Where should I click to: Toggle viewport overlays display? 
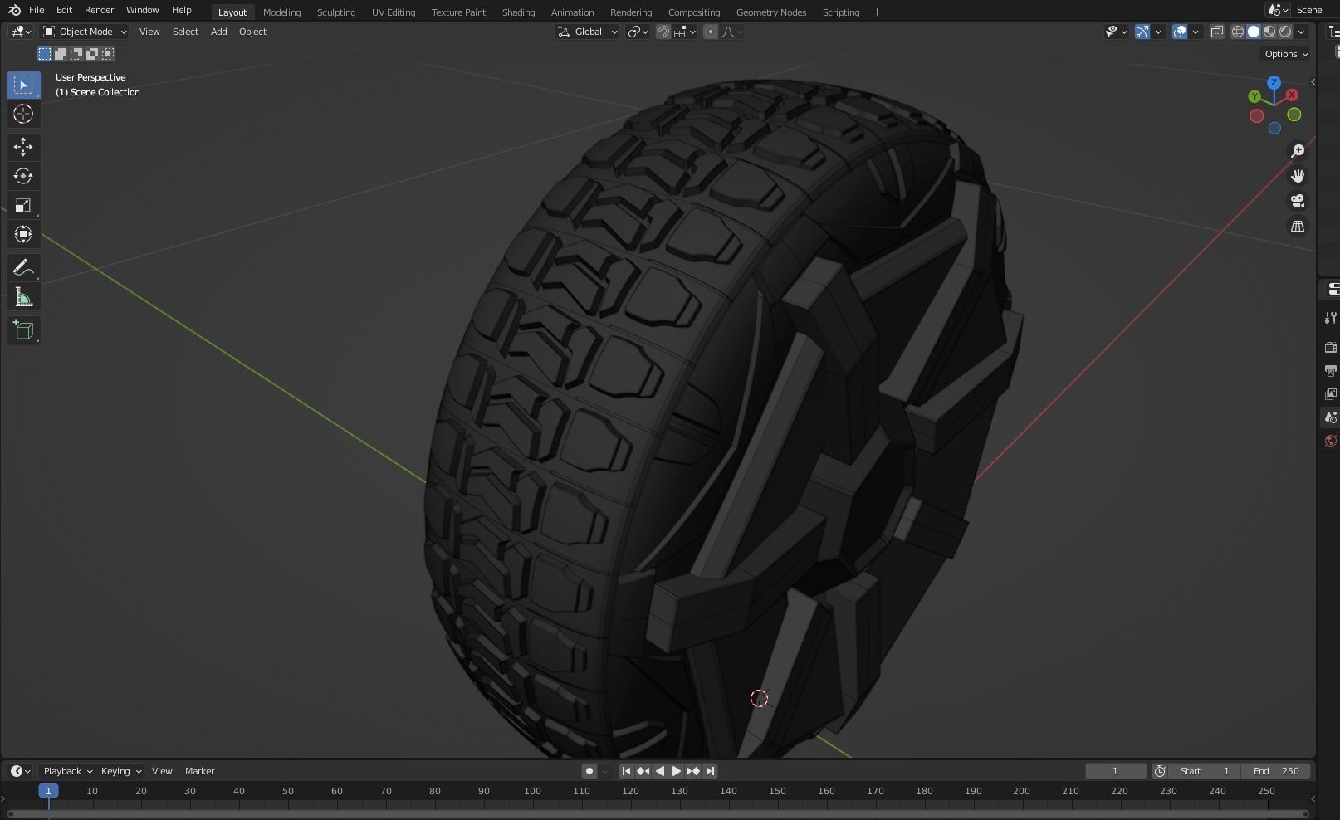point(1180,32)
